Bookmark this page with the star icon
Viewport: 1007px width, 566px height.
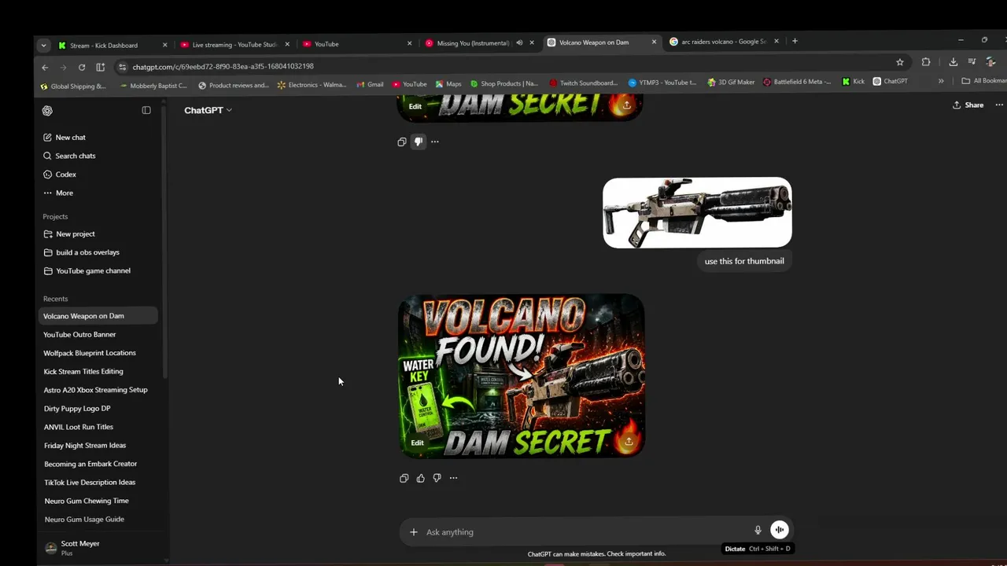tap(900, 62)
